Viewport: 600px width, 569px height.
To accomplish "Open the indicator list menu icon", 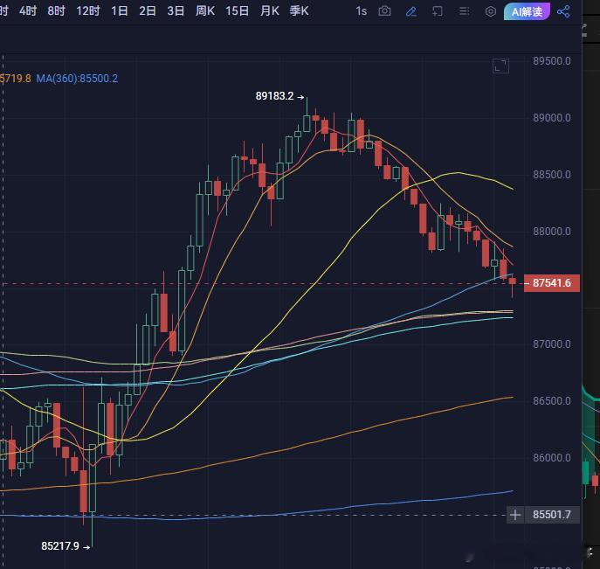I will 464,11.
